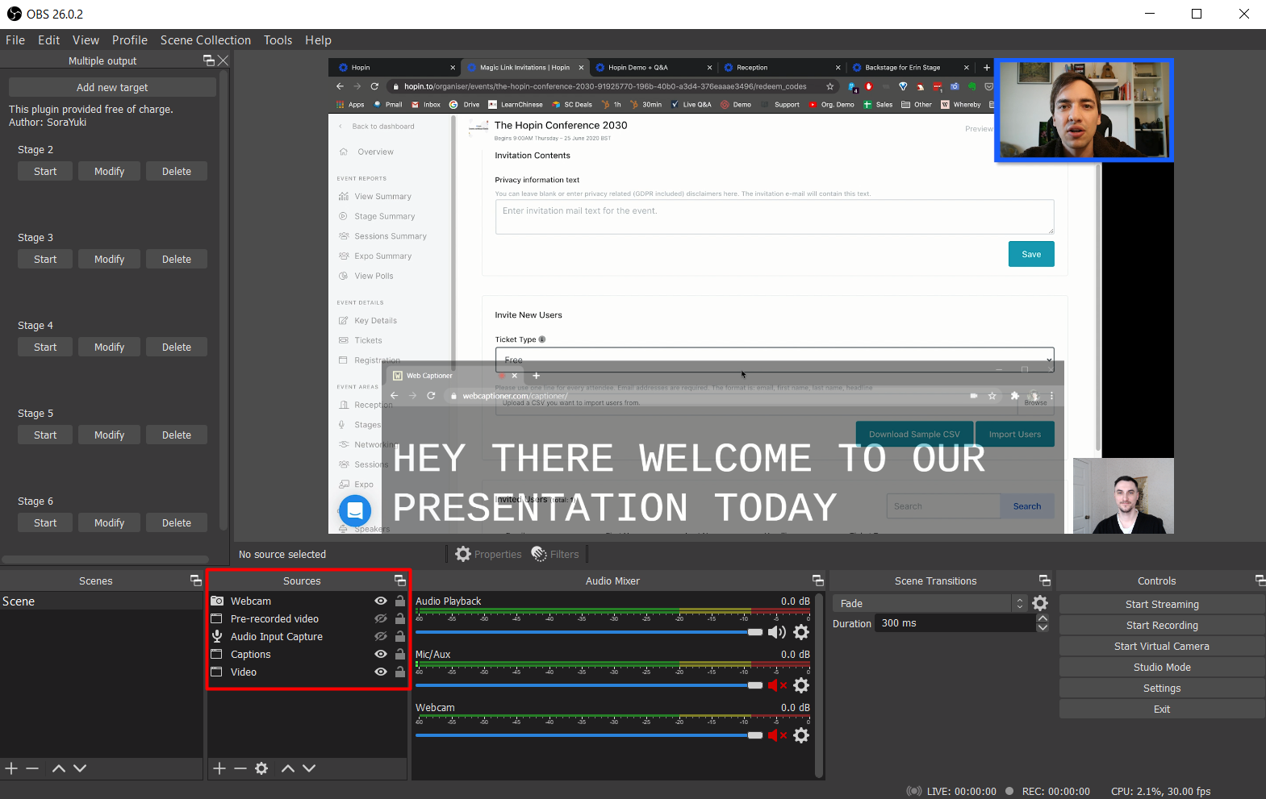The width and height of the screenshot is (1266, 799).
Task: Unlock the Video source lock
Action: tap(399, 672)
